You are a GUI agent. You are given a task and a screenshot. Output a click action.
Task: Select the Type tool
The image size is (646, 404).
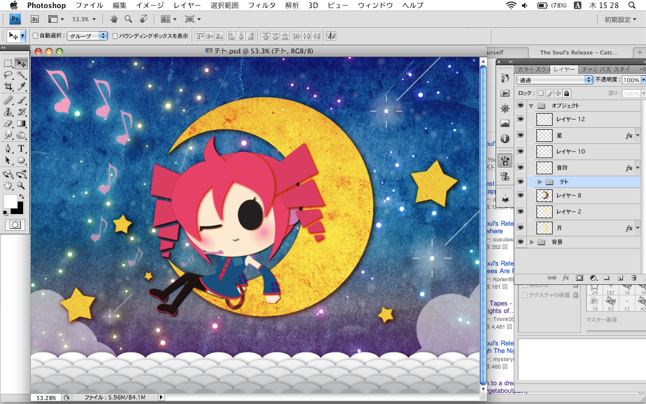pyautogui.click(x=21, y=148)
